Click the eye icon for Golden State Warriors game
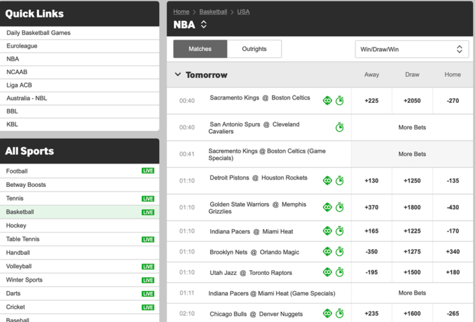 tap(327, 207)
